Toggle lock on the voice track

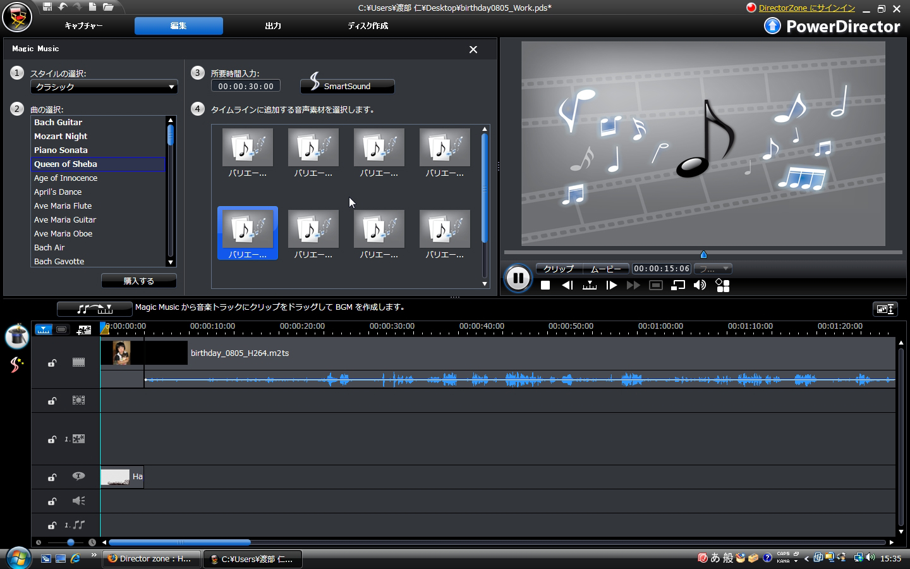(52, 501)
